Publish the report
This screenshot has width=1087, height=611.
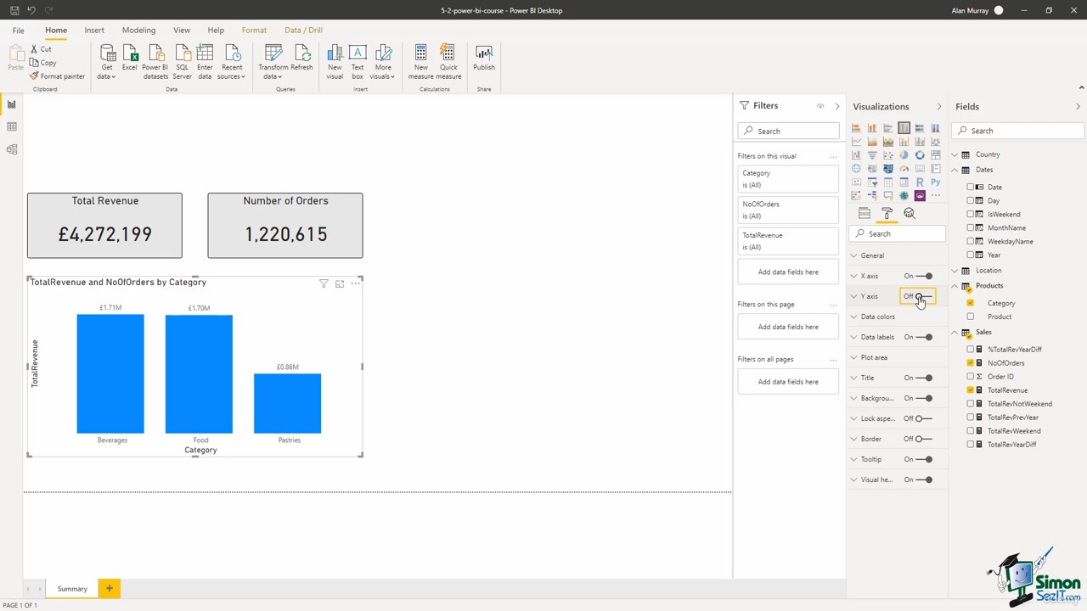[484, 58]
